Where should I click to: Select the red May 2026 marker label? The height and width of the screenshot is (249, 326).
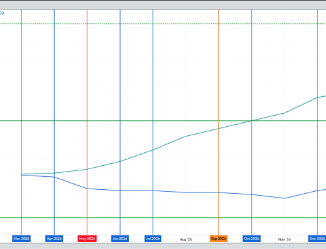point(87,239)
